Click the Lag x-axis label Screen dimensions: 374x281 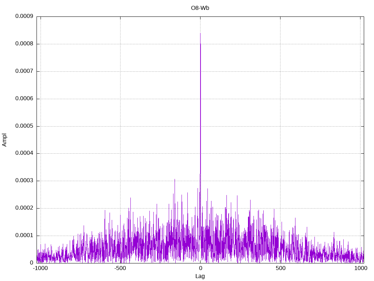pyautogui.click(x=200, y=276)
